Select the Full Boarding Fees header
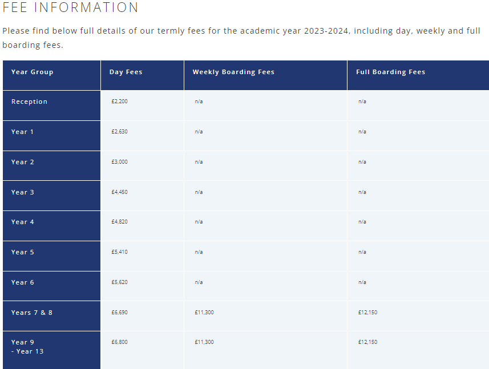 pos(391,72)
